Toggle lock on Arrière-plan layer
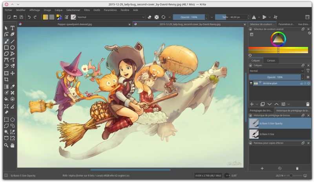 tap(301, 83)
